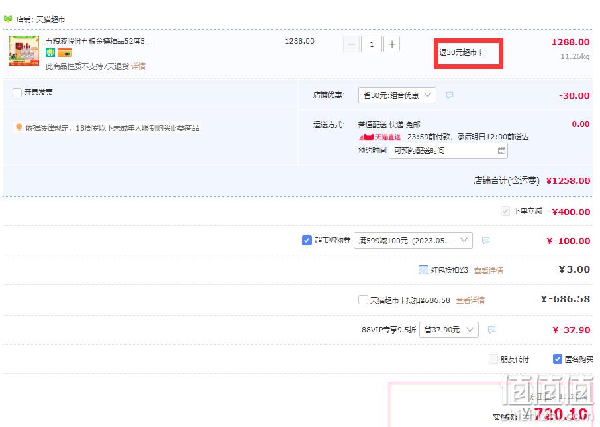
Task: Click the 可预约配送时间 delivery time field
Action: 448,151
